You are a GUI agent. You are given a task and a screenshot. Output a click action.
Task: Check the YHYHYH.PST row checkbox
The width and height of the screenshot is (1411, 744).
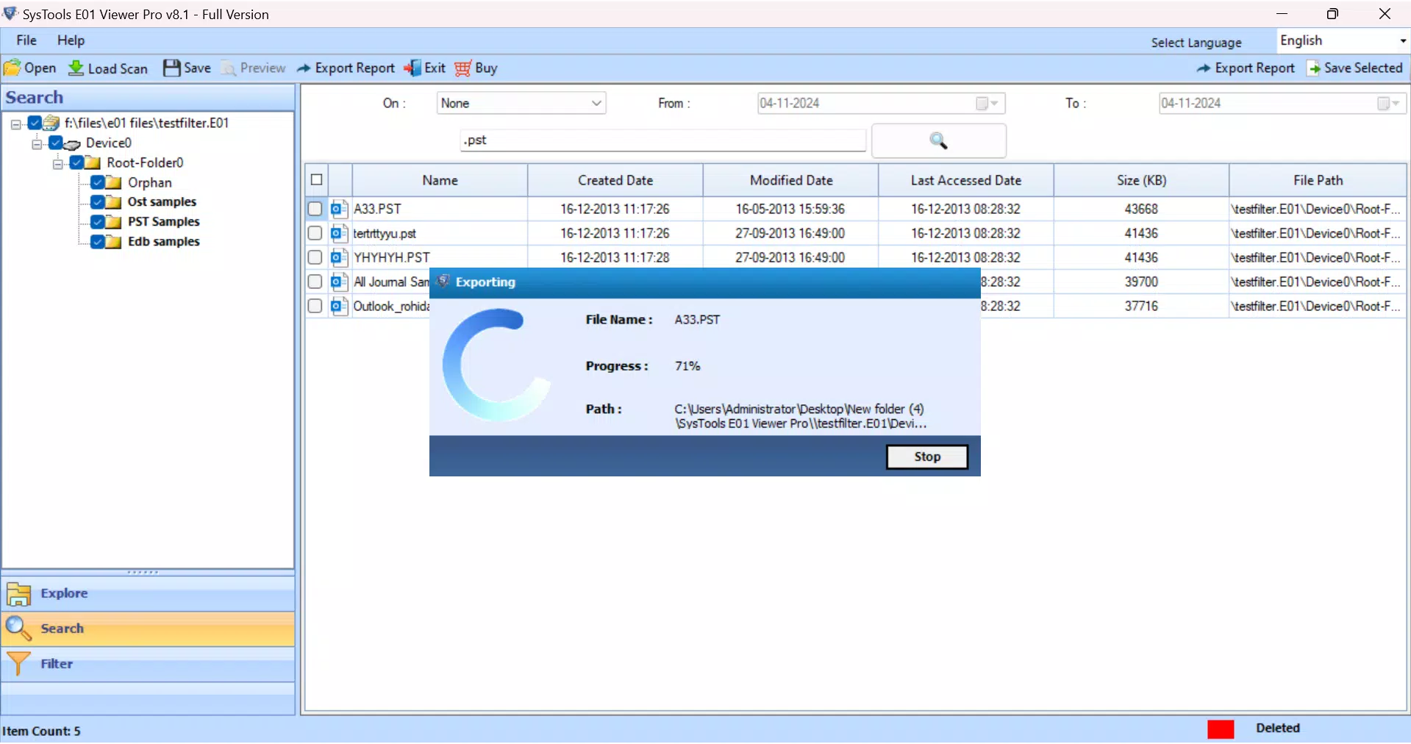[x=315, y=257]
